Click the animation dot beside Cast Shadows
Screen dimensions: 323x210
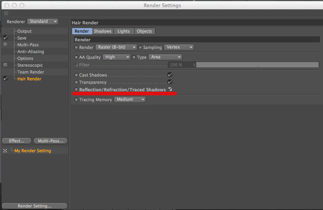[76, 75]
